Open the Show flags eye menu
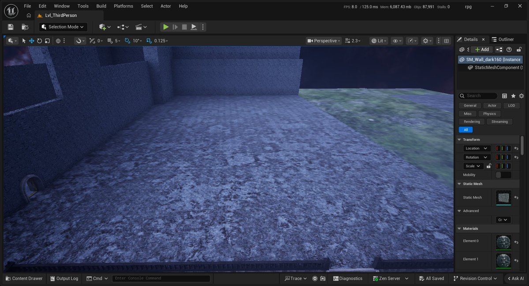 pos(397,40)
